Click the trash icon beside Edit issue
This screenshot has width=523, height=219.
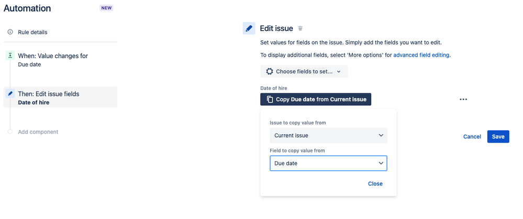click(301, 28)
